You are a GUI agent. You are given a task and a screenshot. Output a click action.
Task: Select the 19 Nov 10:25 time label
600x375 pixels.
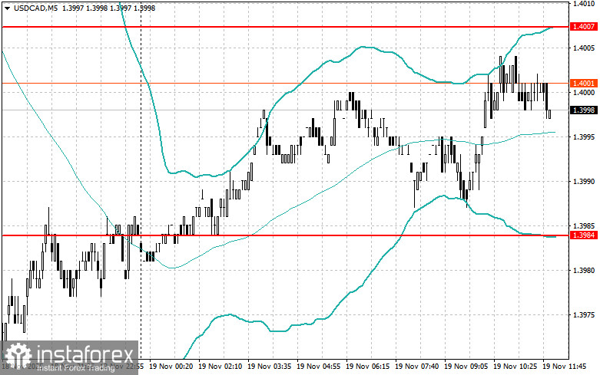tap(515, 367)
